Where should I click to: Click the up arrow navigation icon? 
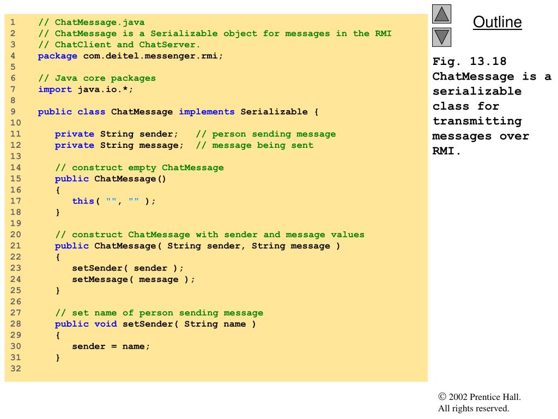point(442,14)
